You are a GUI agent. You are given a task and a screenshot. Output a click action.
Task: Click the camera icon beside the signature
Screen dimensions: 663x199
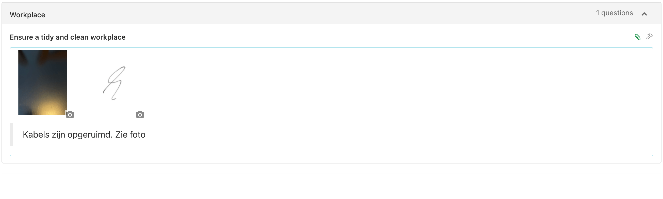point(140,114)
